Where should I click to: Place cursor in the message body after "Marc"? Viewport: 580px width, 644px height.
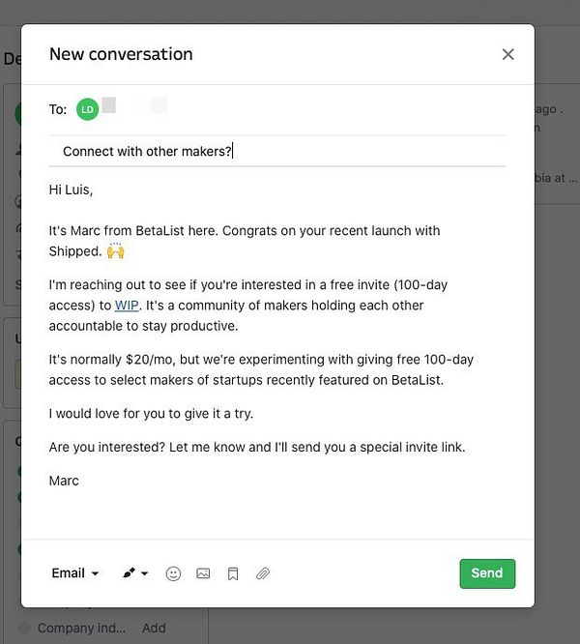tap(81, 481)
